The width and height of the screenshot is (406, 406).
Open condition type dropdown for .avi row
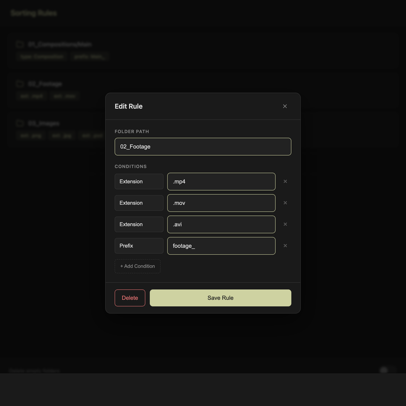139,224
